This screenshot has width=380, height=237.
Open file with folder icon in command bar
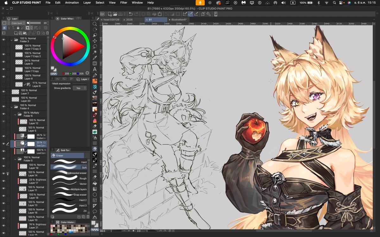tap(115, 14)
